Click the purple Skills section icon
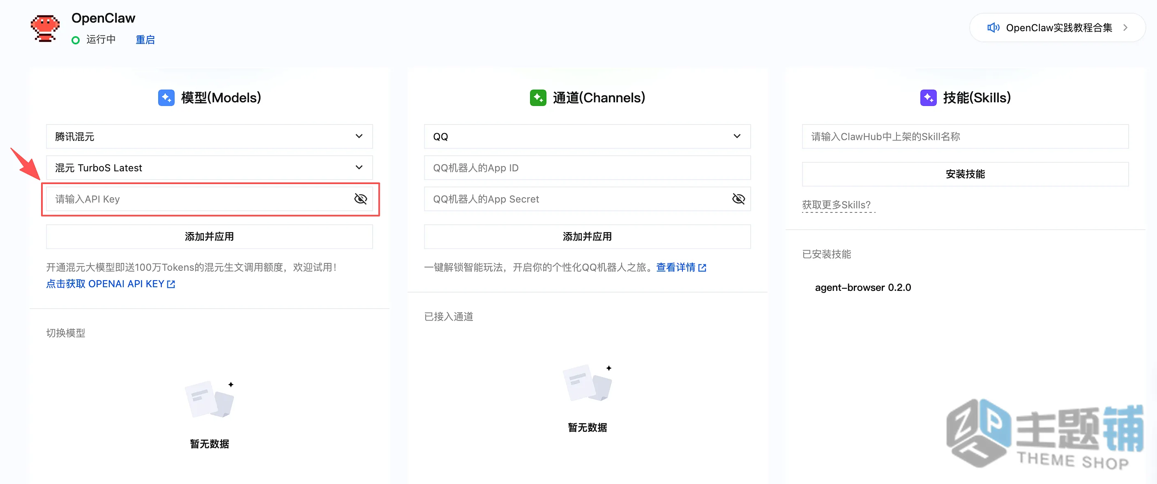The width and height of the screenshot is (1157, 484). click(928, 97)
